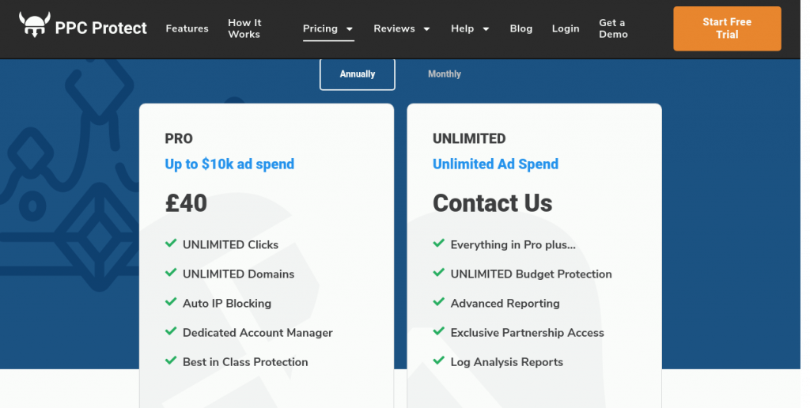The image size is (810, 408).
Task: Click the checkmark beside Exclusive Partnership Access
Action: point(438,331)
